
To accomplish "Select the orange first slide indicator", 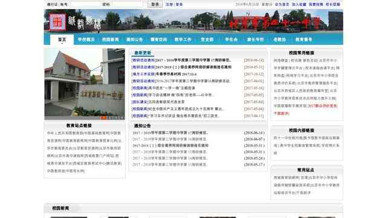I will [x=104, y=118].
